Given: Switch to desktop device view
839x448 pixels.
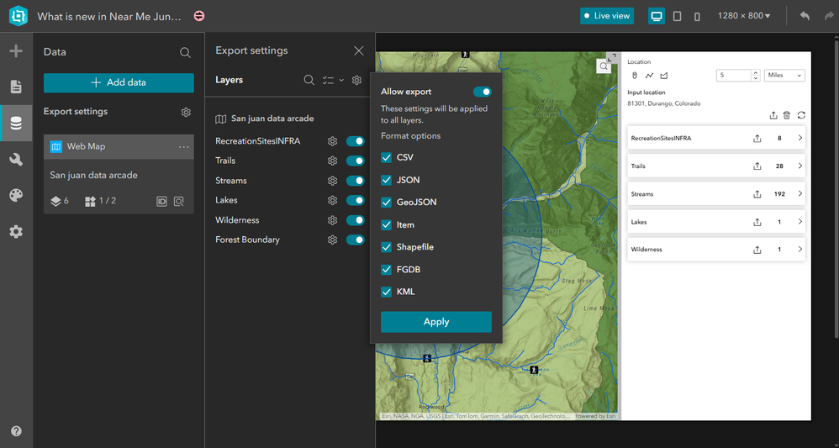Looking at the screenshot, I should pyautogui.click(x=657, y=15).
